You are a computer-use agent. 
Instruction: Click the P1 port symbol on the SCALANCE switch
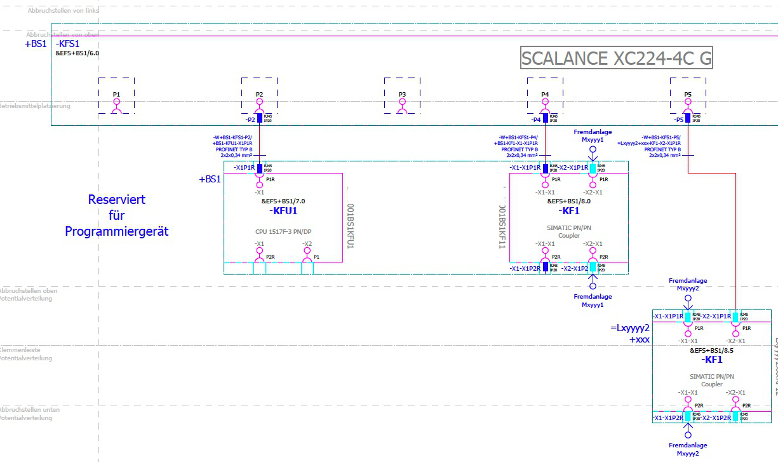tap(116, 109)
